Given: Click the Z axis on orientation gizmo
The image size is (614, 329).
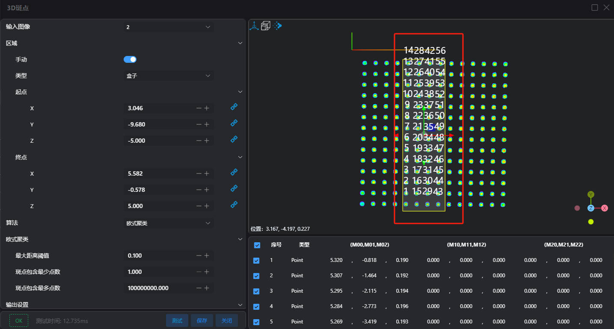Looking at the screenshot, I should 591,208.
